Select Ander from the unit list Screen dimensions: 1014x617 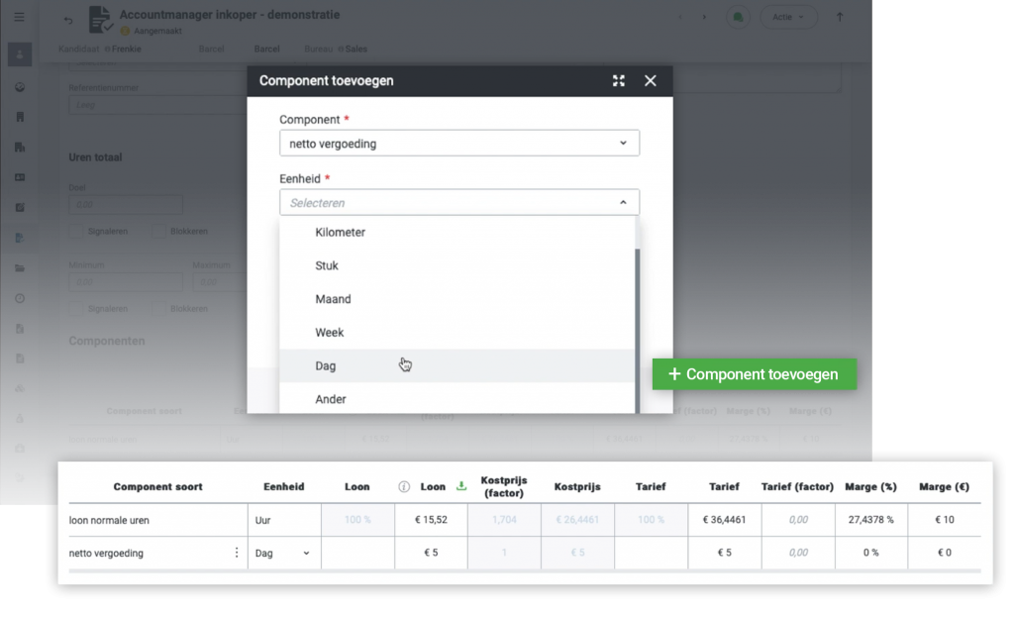pos(456,399)
